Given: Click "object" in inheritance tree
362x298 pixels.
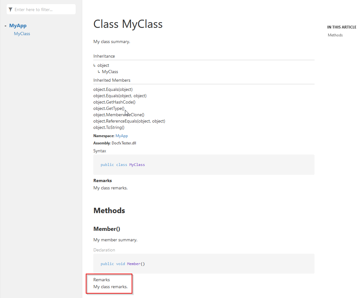Looking at the screenshot, I should tap(103, 65).
